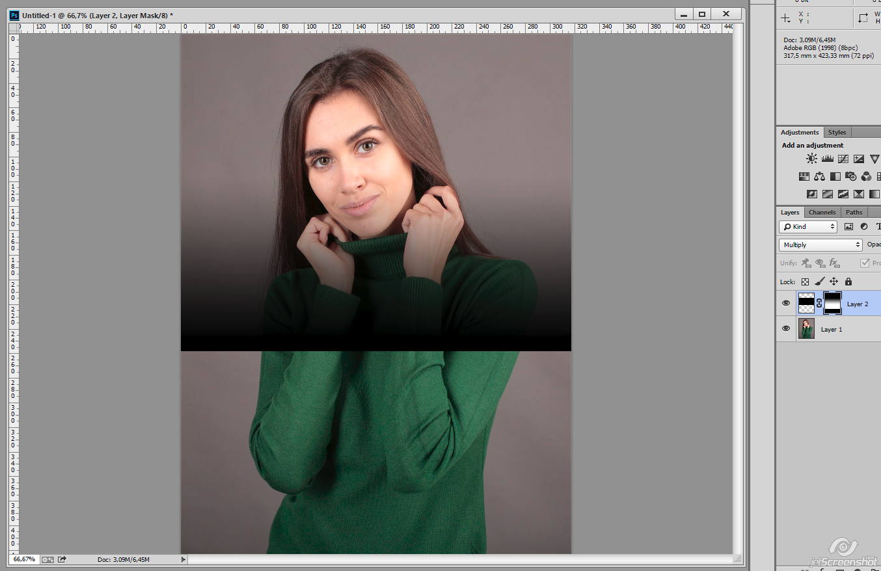This screenshot has width=881, height=571.
Task: Open the Info panel width/height transform icon
Action: pyautogui.click(x=863, y=18)
